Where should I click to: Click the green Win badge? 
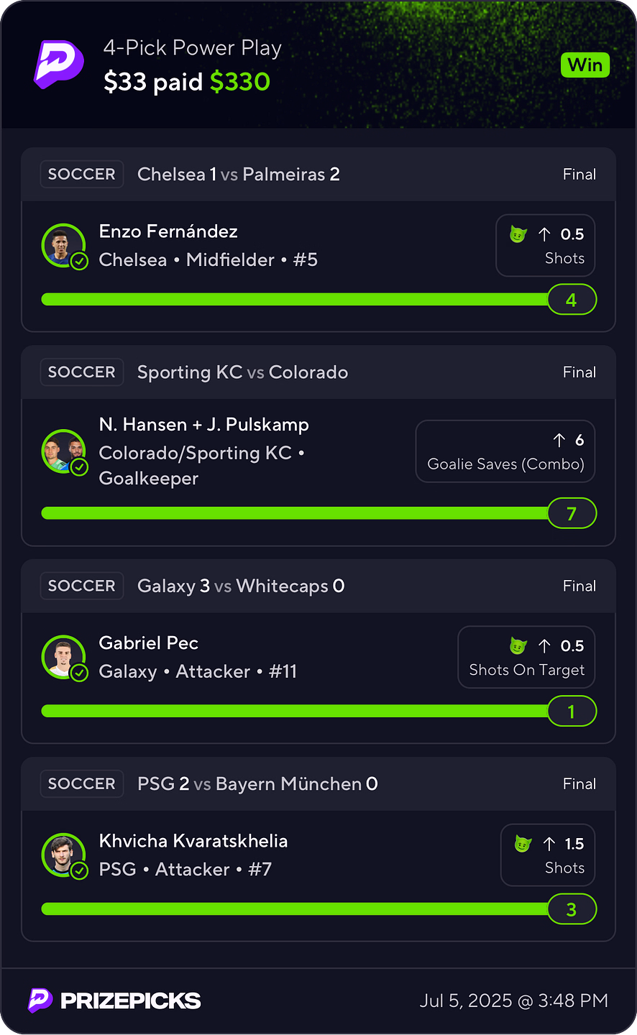585,65
